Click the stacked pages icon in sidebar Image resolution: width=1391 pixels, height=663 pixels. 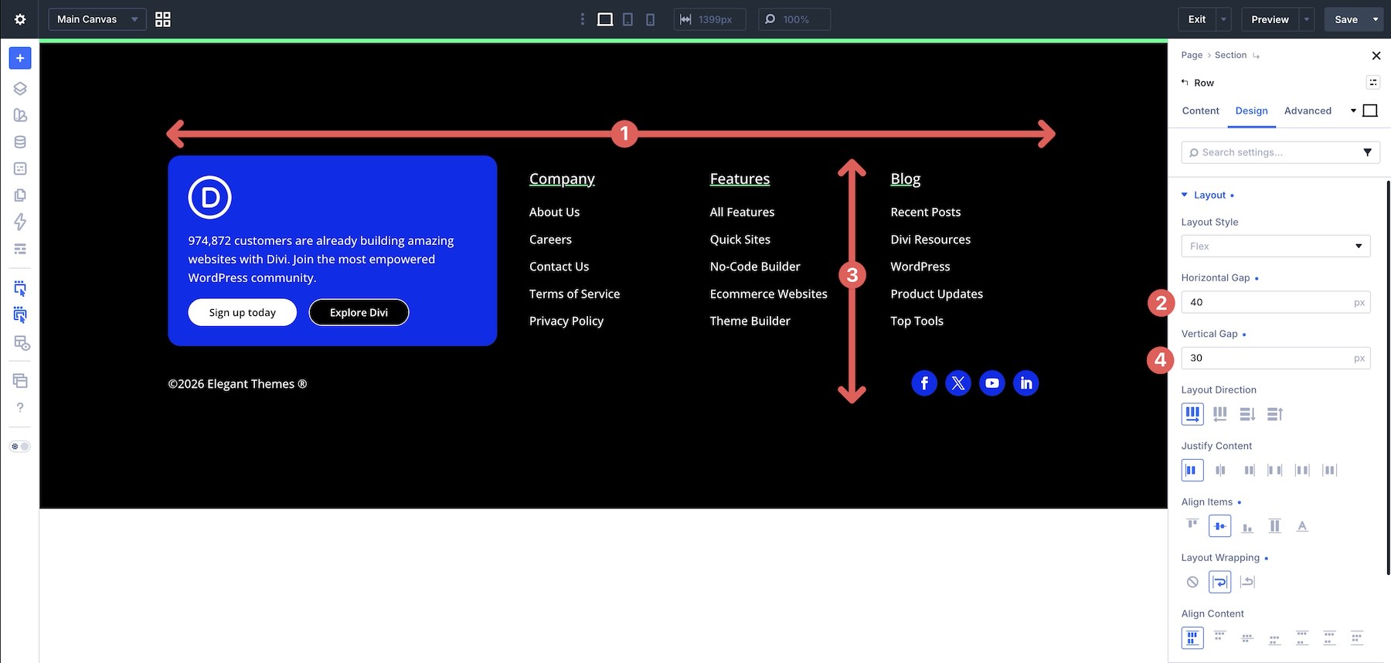20,195
